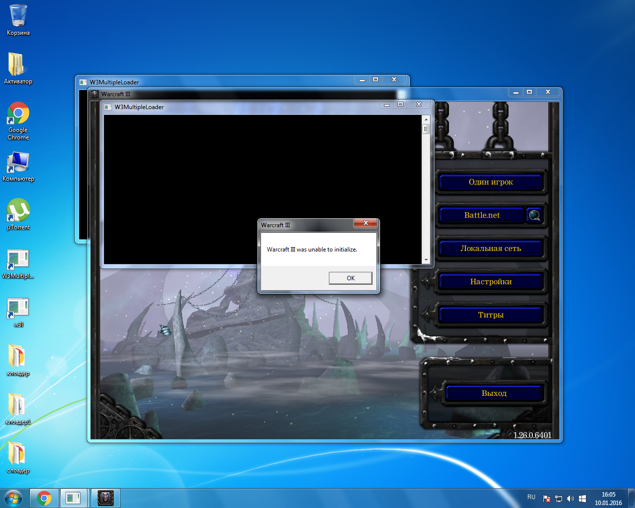The image size is (635, 508).
Task: Select the µTorrent desktop shortcut
Action: pyautogui.click(x=18, y=214)
